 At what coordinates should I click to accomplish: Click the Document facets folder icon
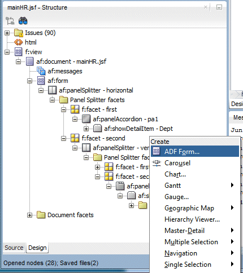[x=41, y=215]
